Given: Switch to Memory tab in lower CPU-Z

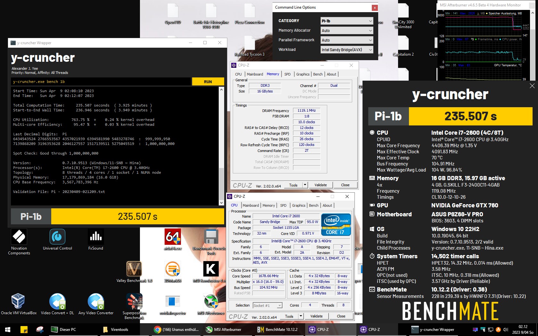Looking at the screenshot, I should 269,205.
